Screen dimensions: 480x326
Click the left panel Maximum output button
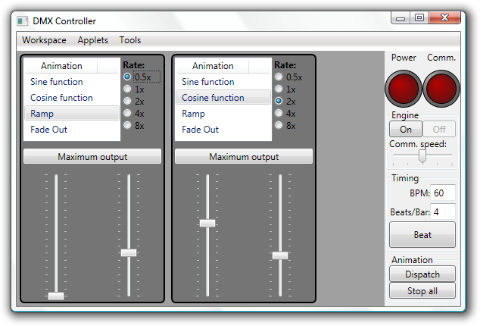[92, 156]
